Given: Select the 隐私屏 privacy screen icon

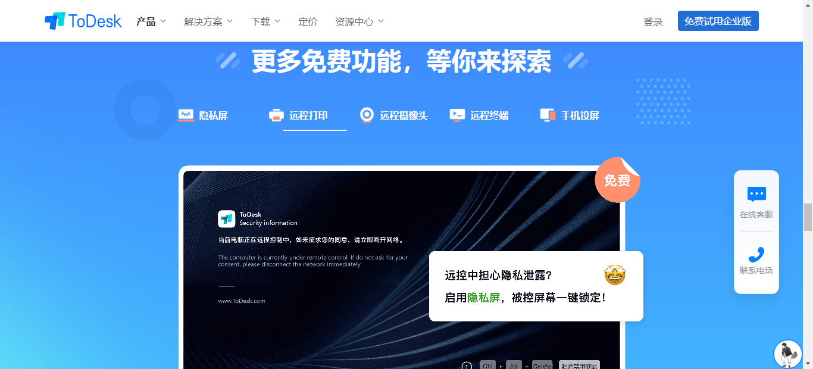Looking at the screenshot, I should [186, 115].
